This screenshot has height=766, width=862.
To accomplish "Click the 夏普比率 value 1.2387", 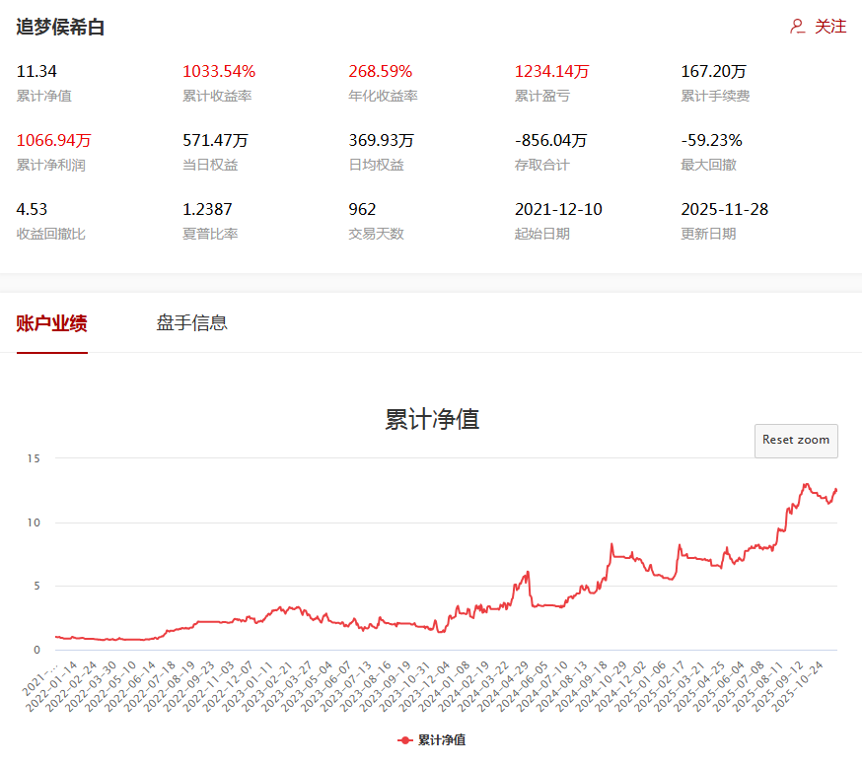I will [208, 208].
